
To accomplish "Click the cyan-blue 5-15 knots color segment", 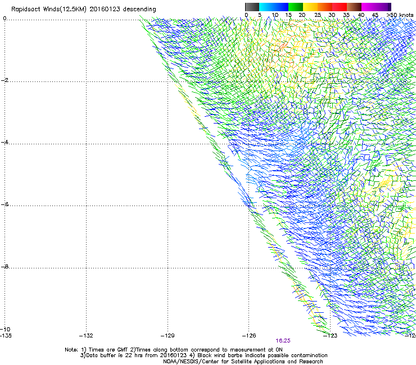I will click(x=274, y=7).
